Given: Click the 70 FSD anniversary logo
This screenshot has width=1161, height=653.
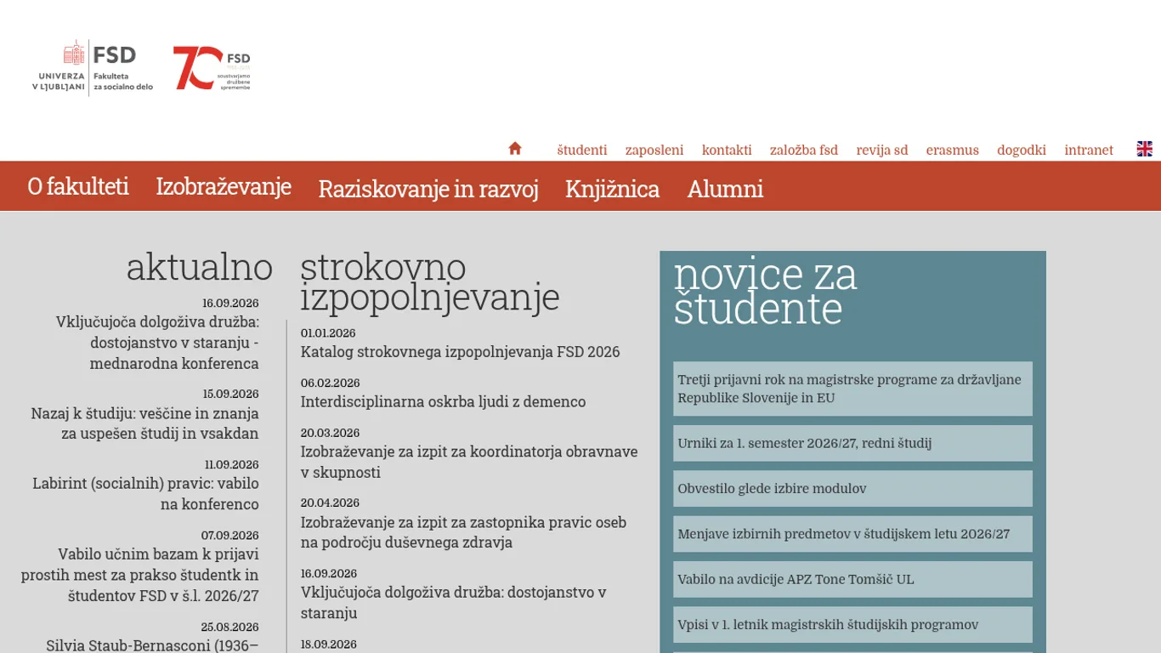Looking at the screenshot, I should pyautogui.click(x=212, y=68).
